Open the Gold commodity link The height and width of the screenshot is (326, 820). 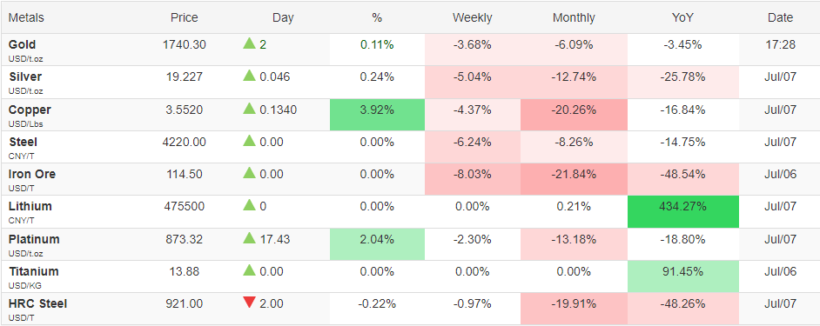[x=23, y=45]
